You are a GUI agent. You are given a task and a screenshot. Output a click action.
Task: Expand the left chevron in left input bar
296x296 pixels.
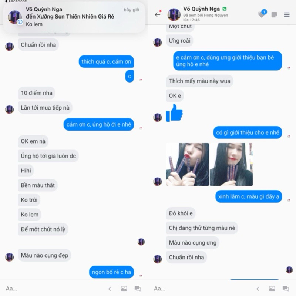(x=110, y=289)
